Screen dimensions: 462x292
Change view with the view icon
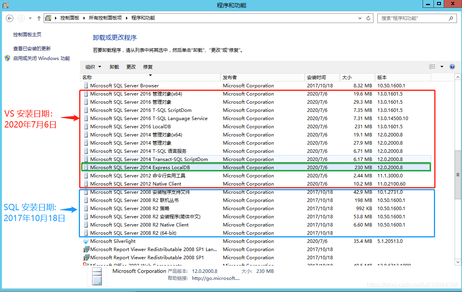click(432, 67)
